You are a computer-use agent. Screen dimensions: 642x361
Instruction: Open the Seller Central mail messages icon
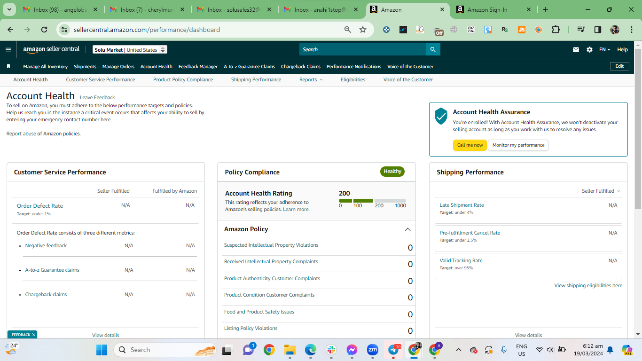click(576, 49)
